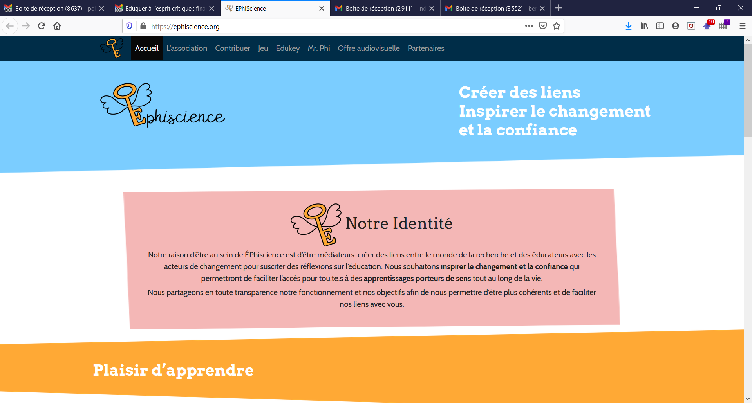This screenshot has width=752, height=403.
Task: Open the page actions three-dots menu
Action: point(529,26)
